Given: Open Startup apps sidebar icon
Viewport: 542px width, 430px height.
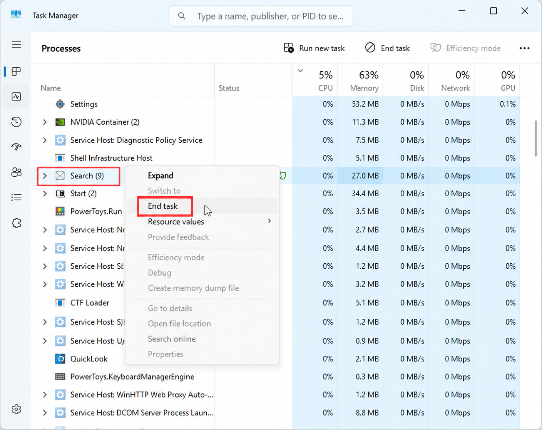Looking at the screenshot, I should pyautogui.click(x=16, y=147).
